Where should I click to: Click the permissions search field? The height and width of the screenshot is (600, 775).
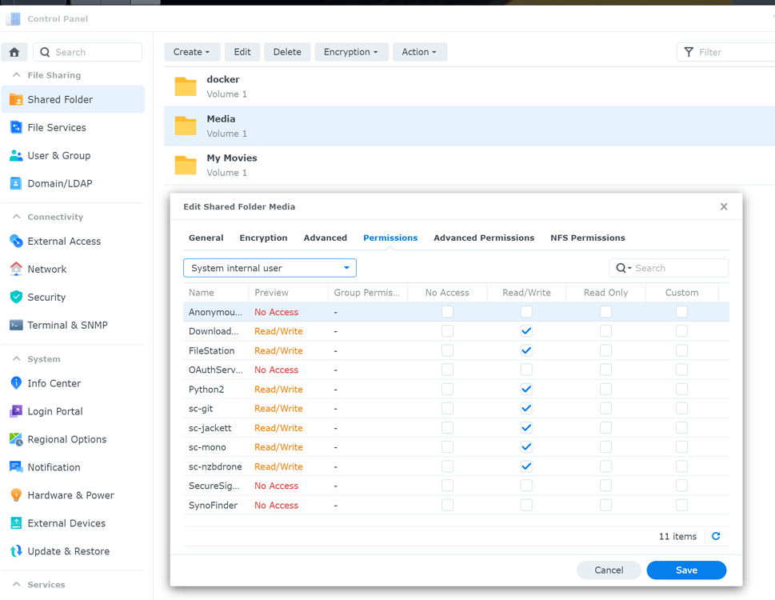pyautogui.click(x=676, y=267)
